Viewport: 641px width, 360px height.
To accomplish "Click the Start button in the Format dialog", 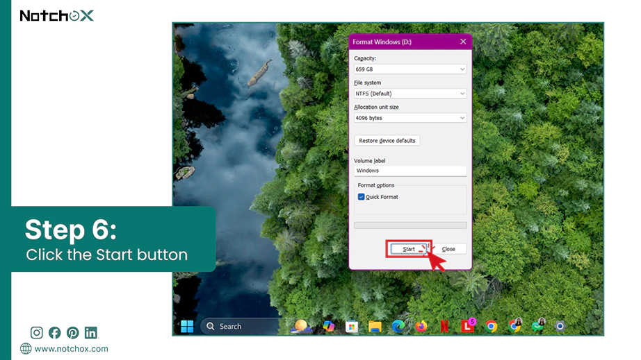I will click(409, 249).
